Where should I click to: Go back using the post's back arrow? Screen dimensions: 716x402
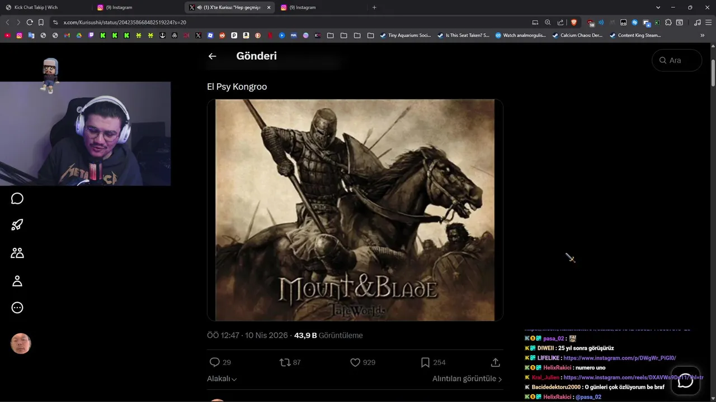[x=212, y=56]
